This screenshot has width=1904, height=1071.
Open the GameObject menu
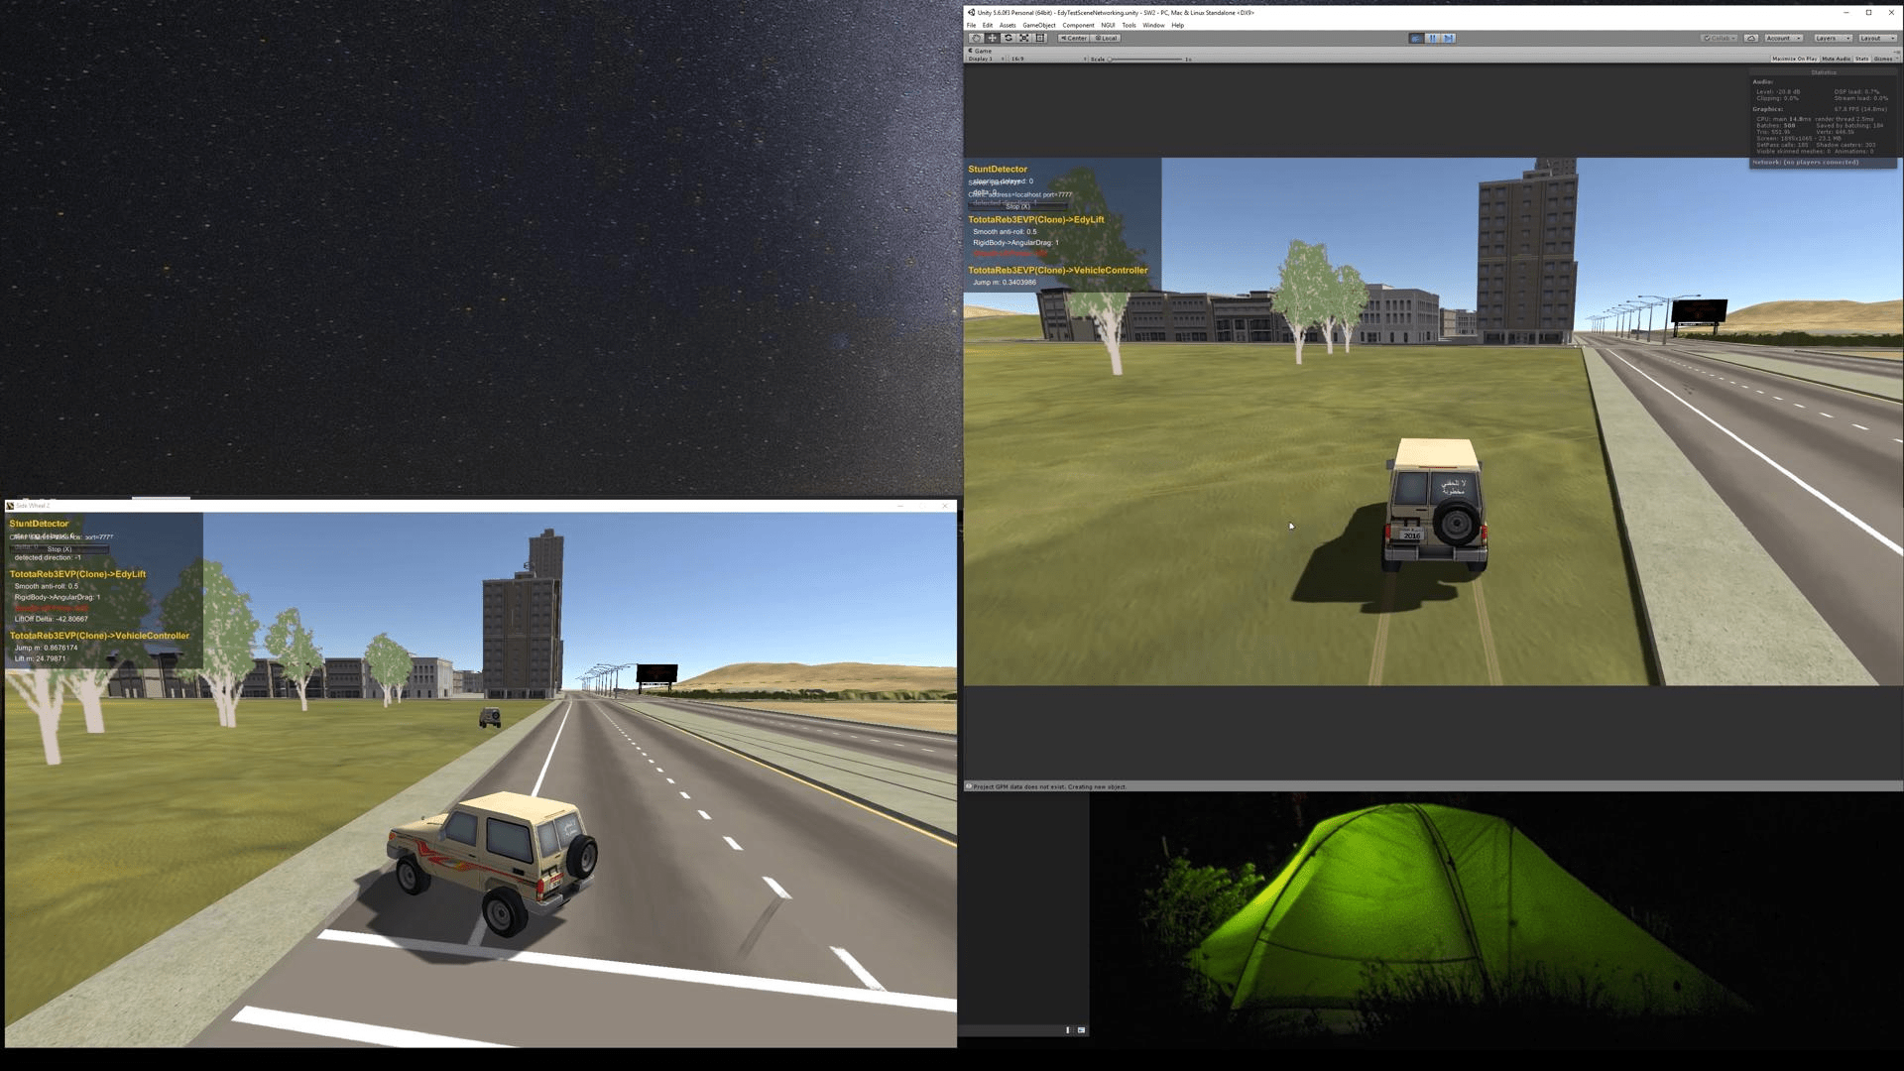click(x=1039, y=25)
